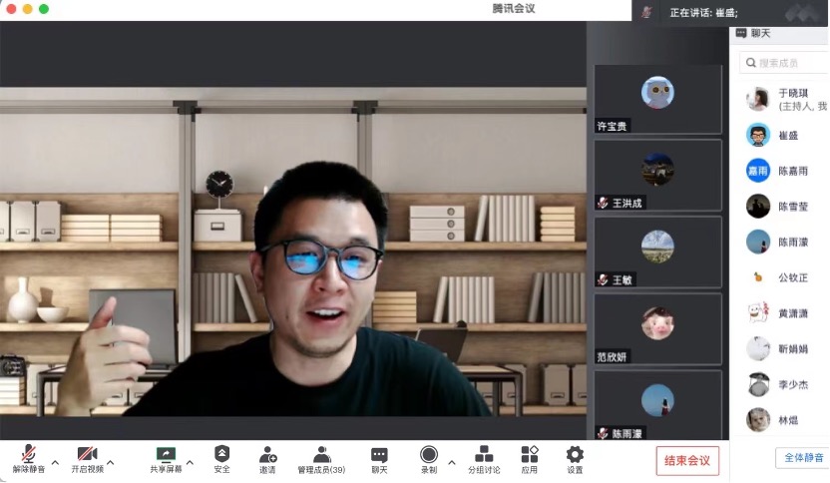
Task: Expand recording options arrow beside 录制
Action: [451, 462]
